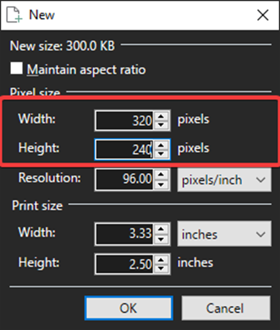280x330 pixels.
Task: Increase pixel Width with up arrow
Action: (x=162, y=116)
